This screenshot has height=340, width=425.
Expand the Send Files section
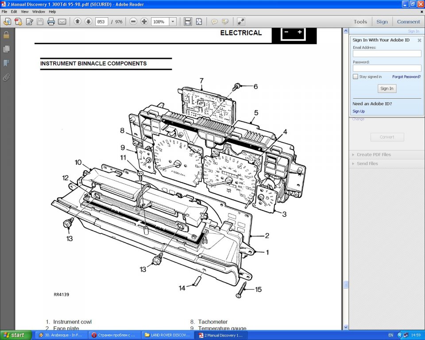[x=367, y=163]
